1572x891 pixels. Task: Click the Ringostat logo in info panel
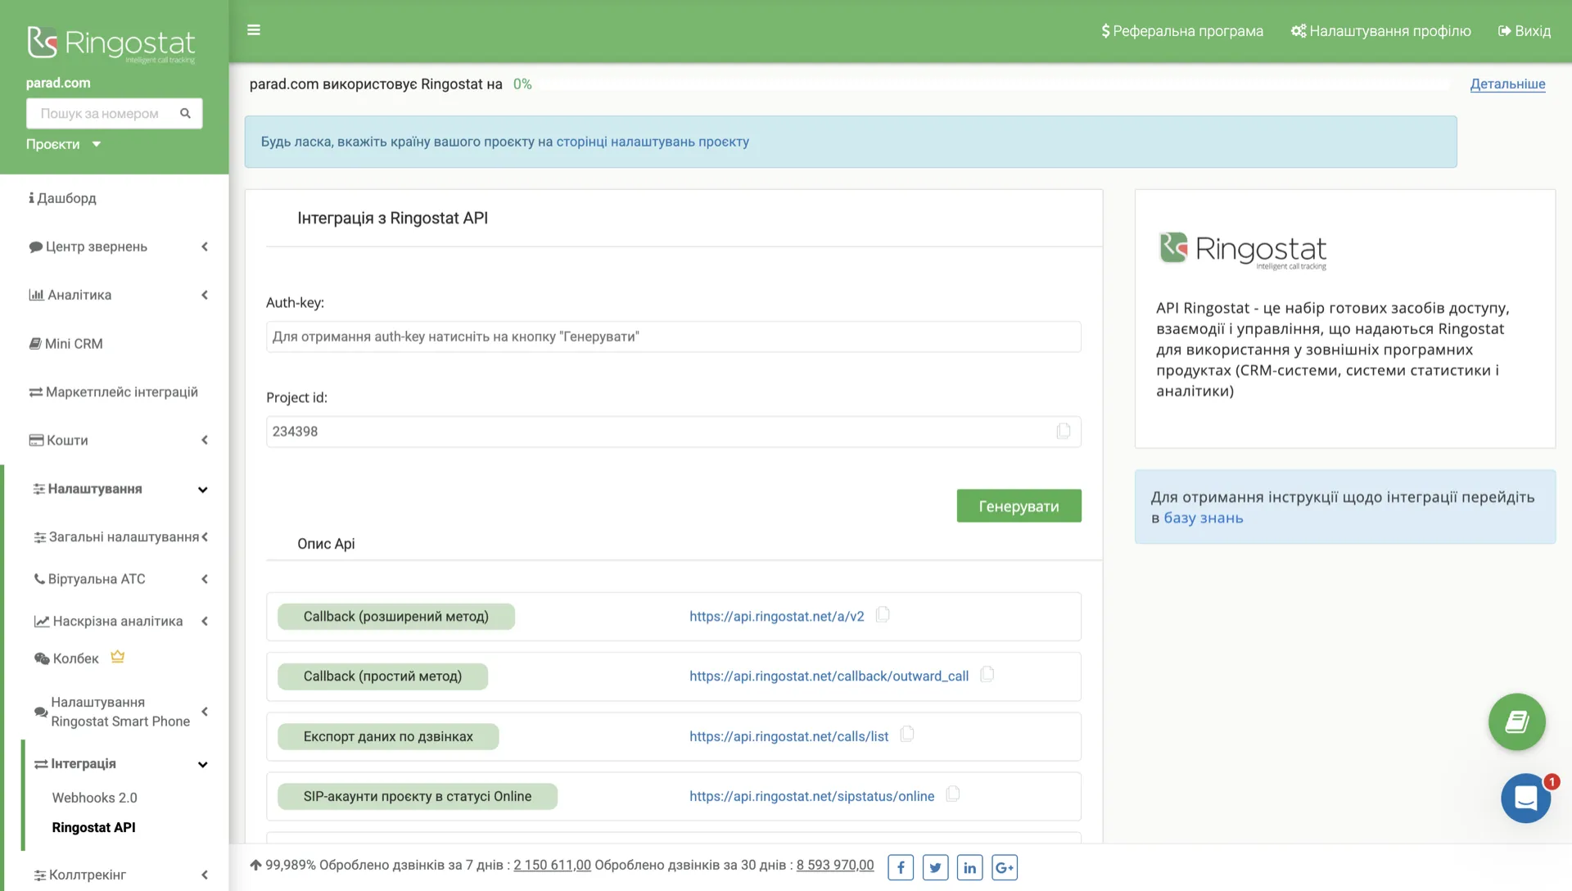tap(1243, 251)
